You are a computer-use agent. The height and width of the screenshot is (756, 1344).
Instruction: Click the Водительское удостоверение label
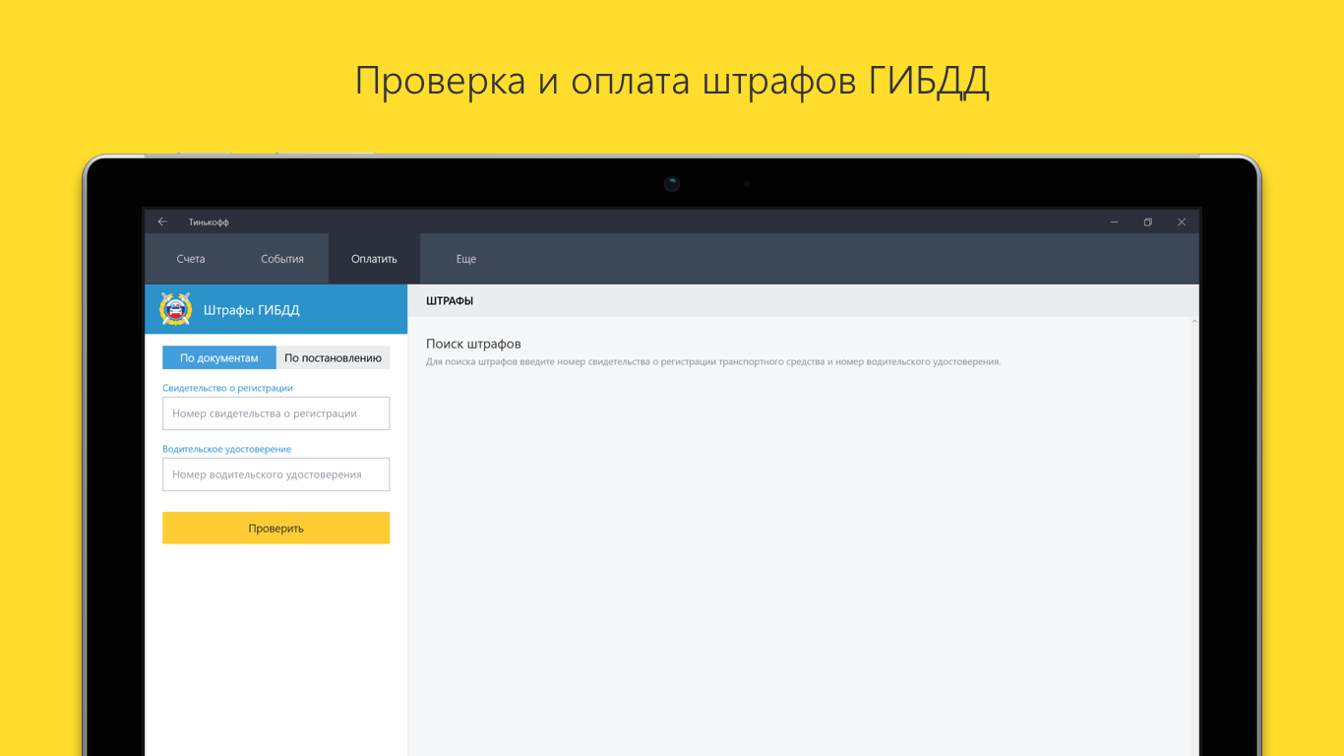click(x=226, y=449)
